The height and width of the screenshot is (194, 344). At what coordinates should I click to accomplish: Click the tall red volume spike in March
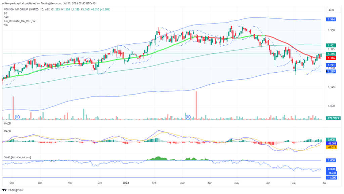[196, 106]
